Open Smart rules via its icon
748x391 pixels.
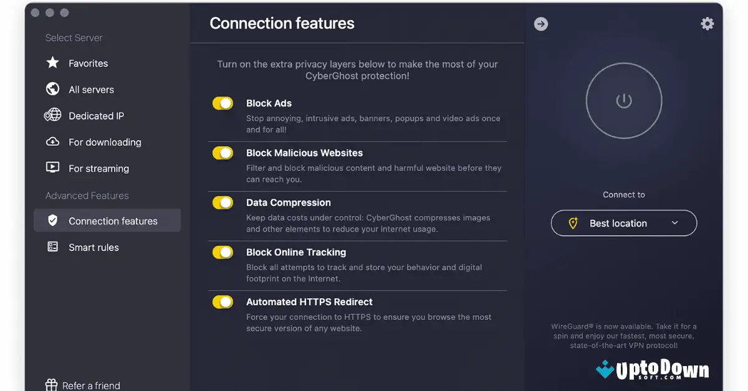coord(52,247)
